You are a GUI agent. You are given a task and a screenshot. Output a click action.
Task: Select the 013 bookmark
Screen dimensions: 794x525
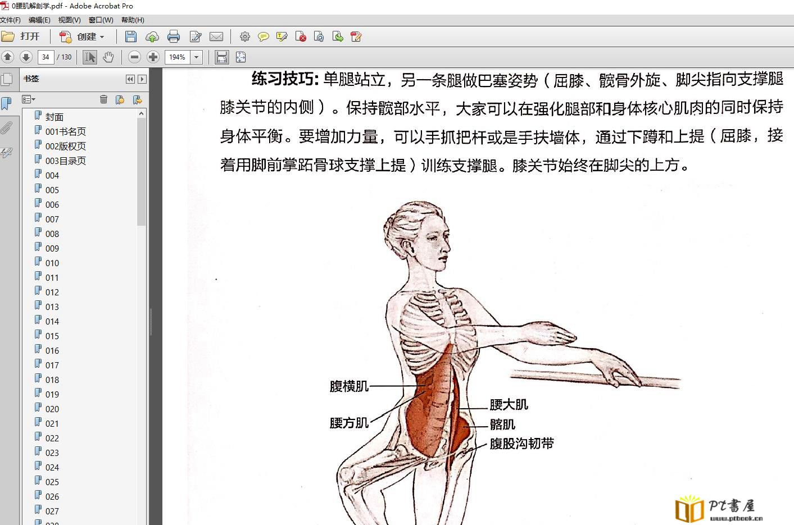[52, 307]
